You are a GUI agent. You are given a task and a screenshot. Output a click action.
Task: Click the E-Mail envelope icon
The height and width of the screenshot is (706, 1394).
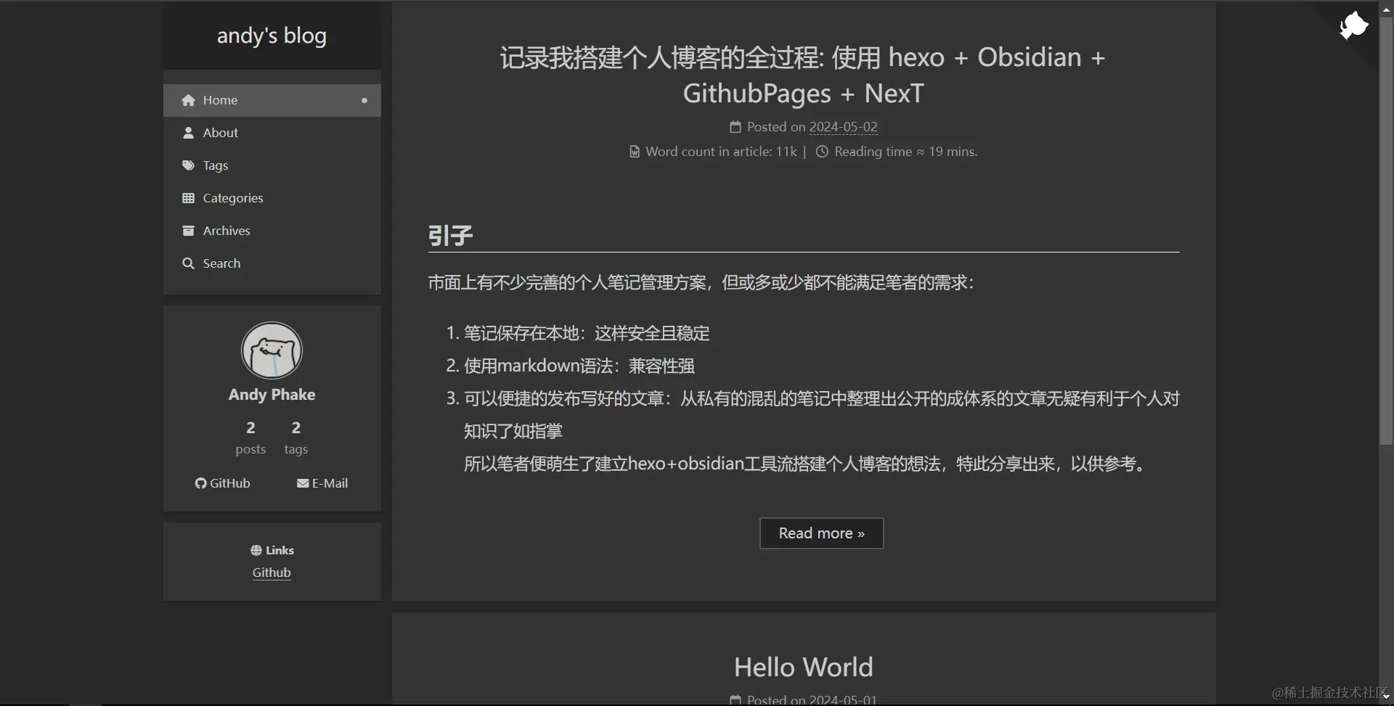303,483
